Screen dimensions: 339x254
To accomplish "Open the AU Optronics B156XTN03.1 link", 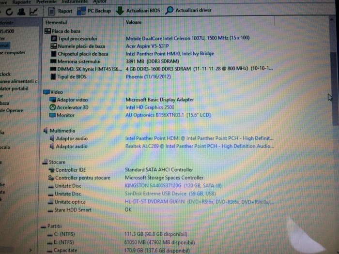I will point(168,115).
